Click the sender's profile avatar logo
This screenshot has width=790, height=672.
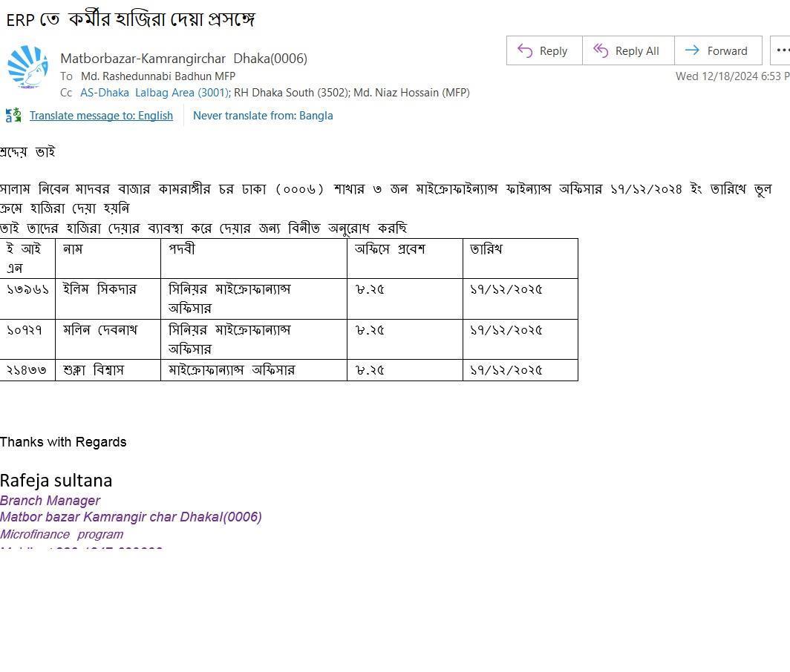(x=27, y=67)
